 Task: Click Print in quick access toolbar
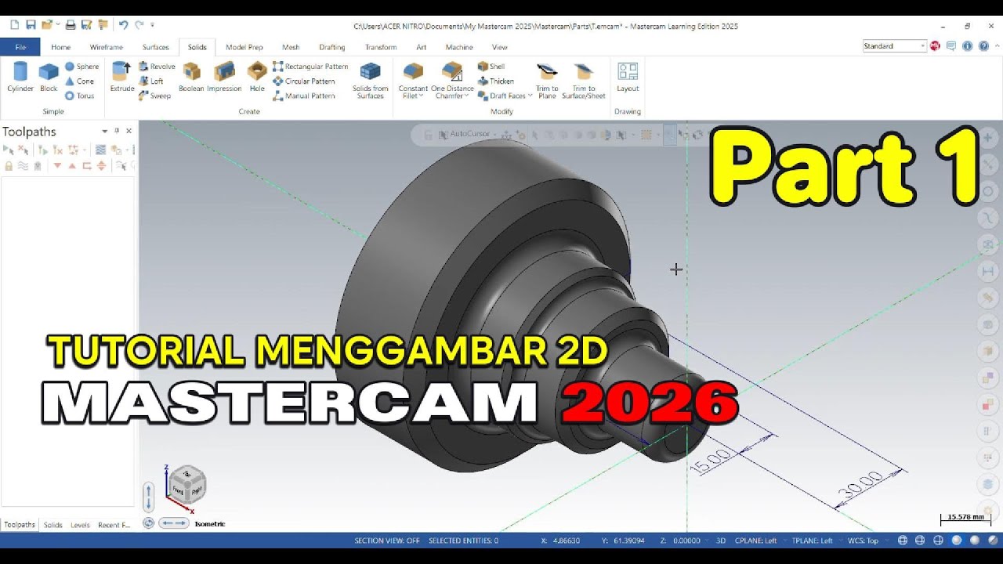[x=71, y=25]
